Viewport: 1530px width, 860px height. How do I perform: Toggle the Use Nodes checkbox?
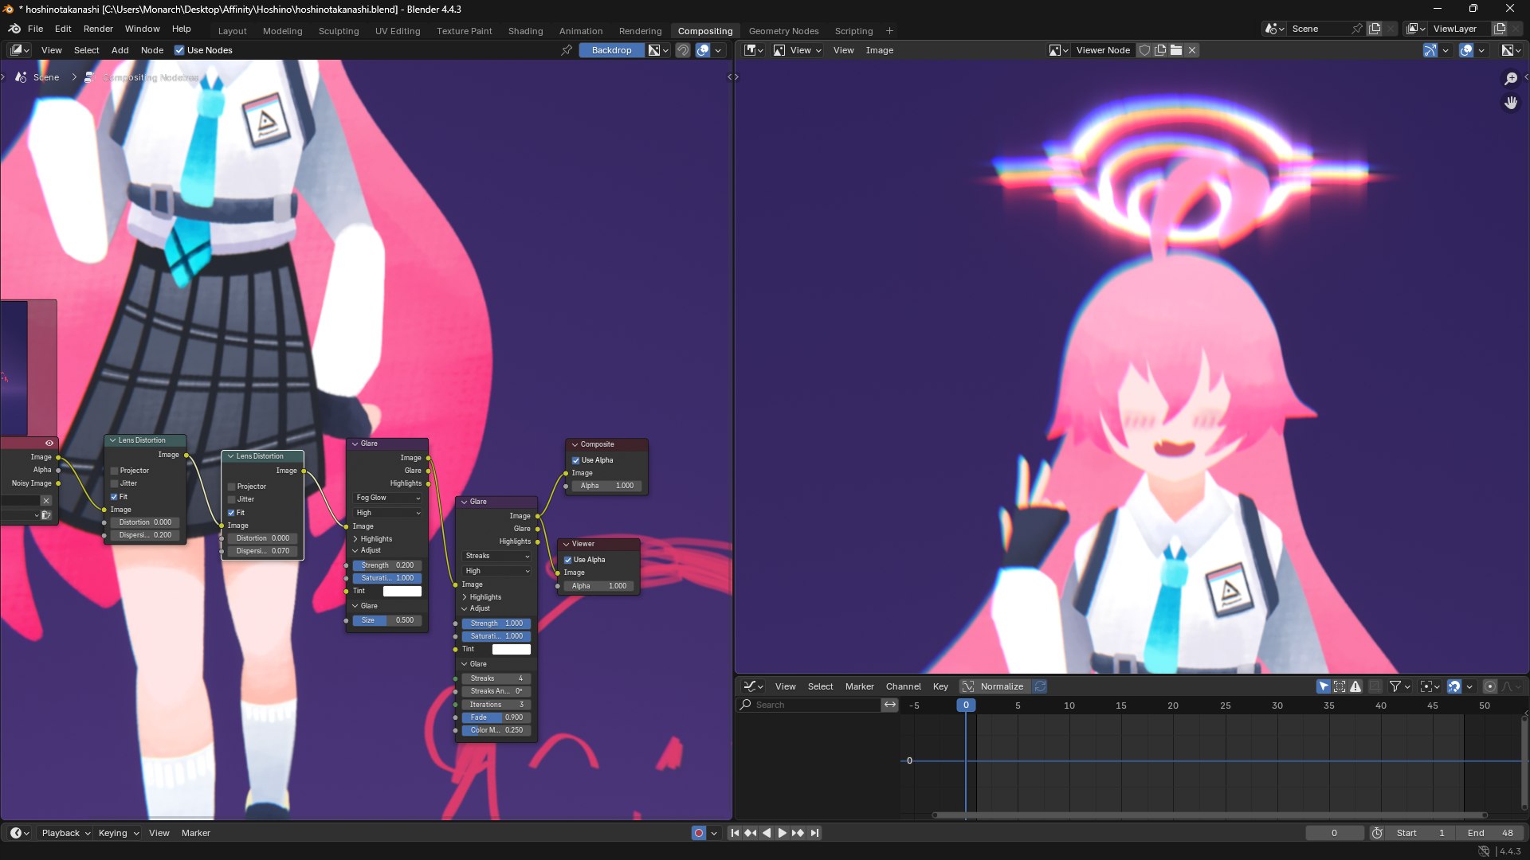click(x=179, y=50)
